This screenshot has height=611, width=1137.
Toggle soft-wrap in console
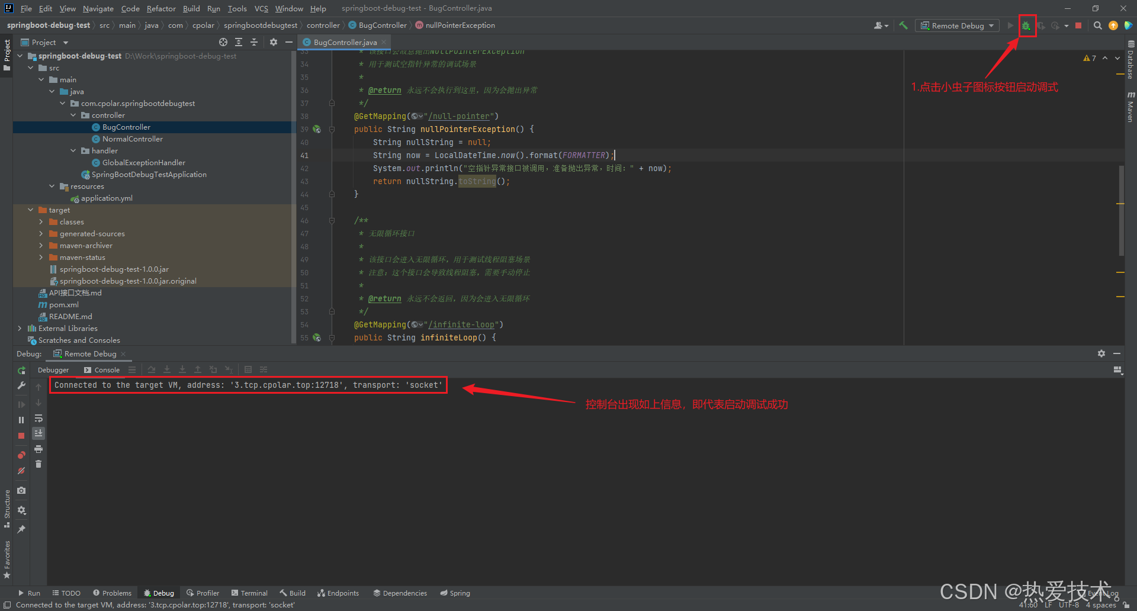tap(38, 418)
